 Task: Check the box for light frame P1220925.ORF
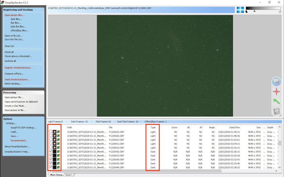[51, 131]
